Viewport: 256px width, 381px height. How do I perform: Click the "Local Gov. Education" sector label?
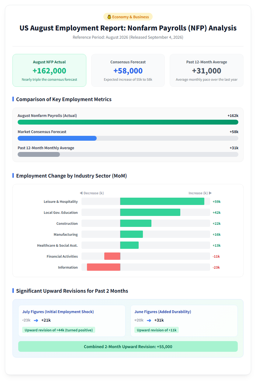click(61, 213)
